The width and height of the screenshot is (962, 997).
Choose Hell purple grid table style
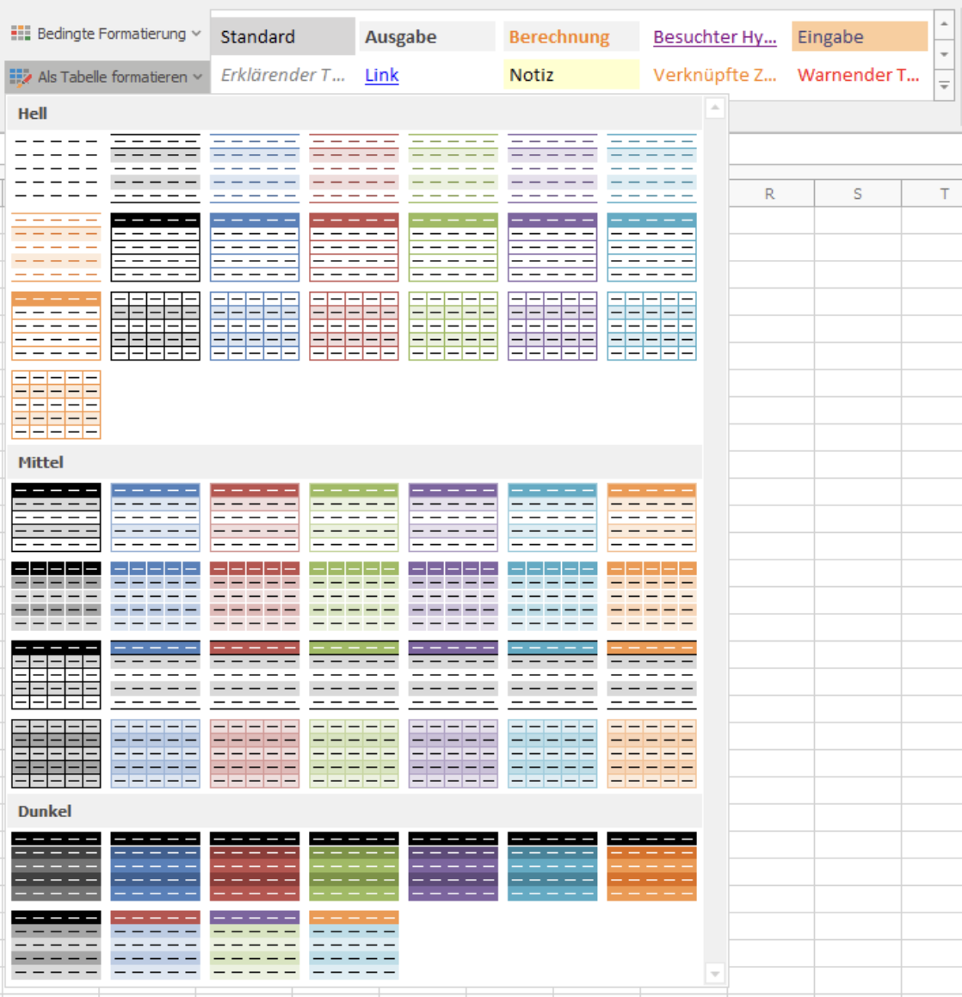552,326
